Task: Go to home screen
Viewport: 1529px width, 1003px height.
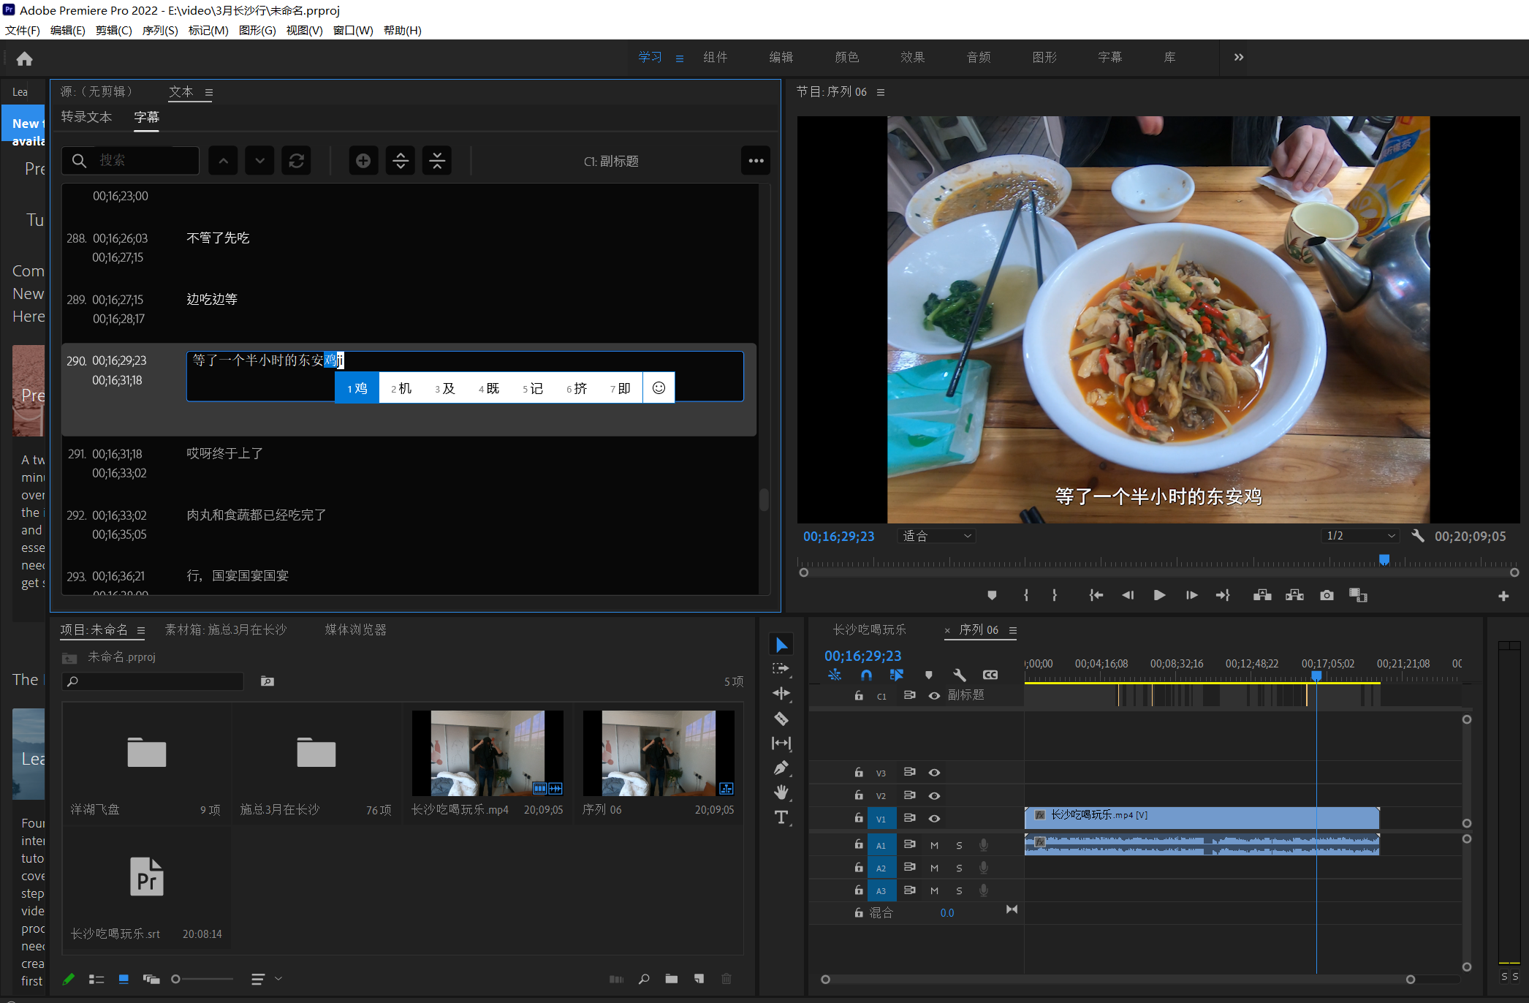Action: coord(24,58)
